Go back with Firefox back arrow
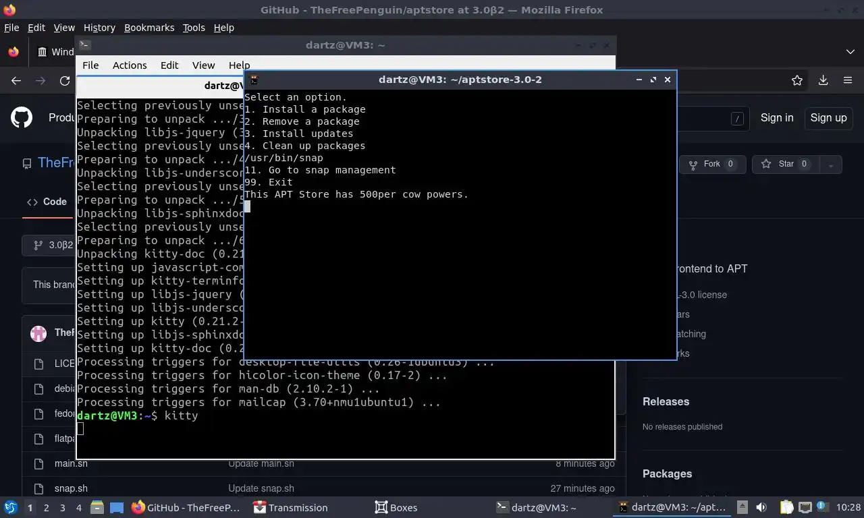The image size is (864, 518). click(16, 80)
